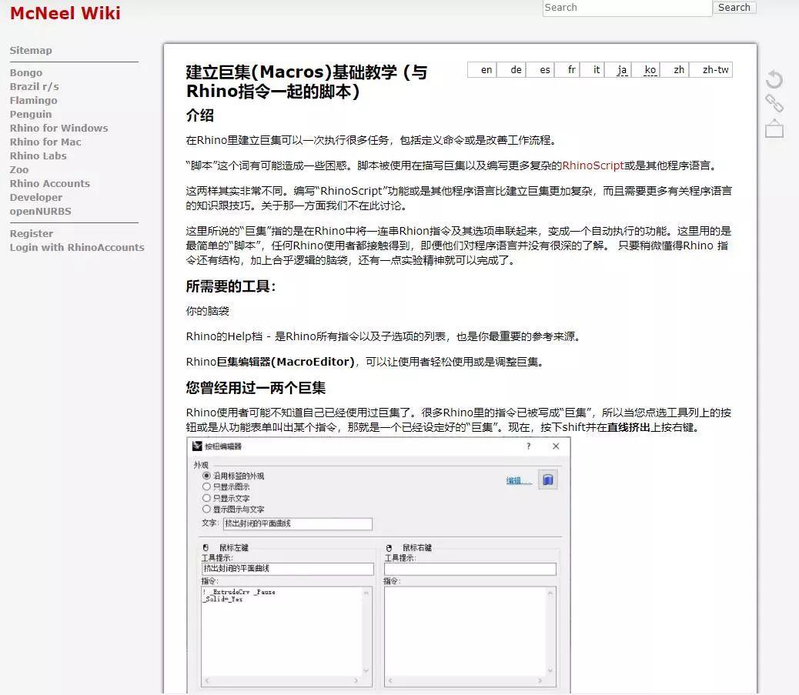The height and width of the screenshot is (695, 799).
Task: Open the Brazil r/s sidebar link
Action: click(34, 87)
